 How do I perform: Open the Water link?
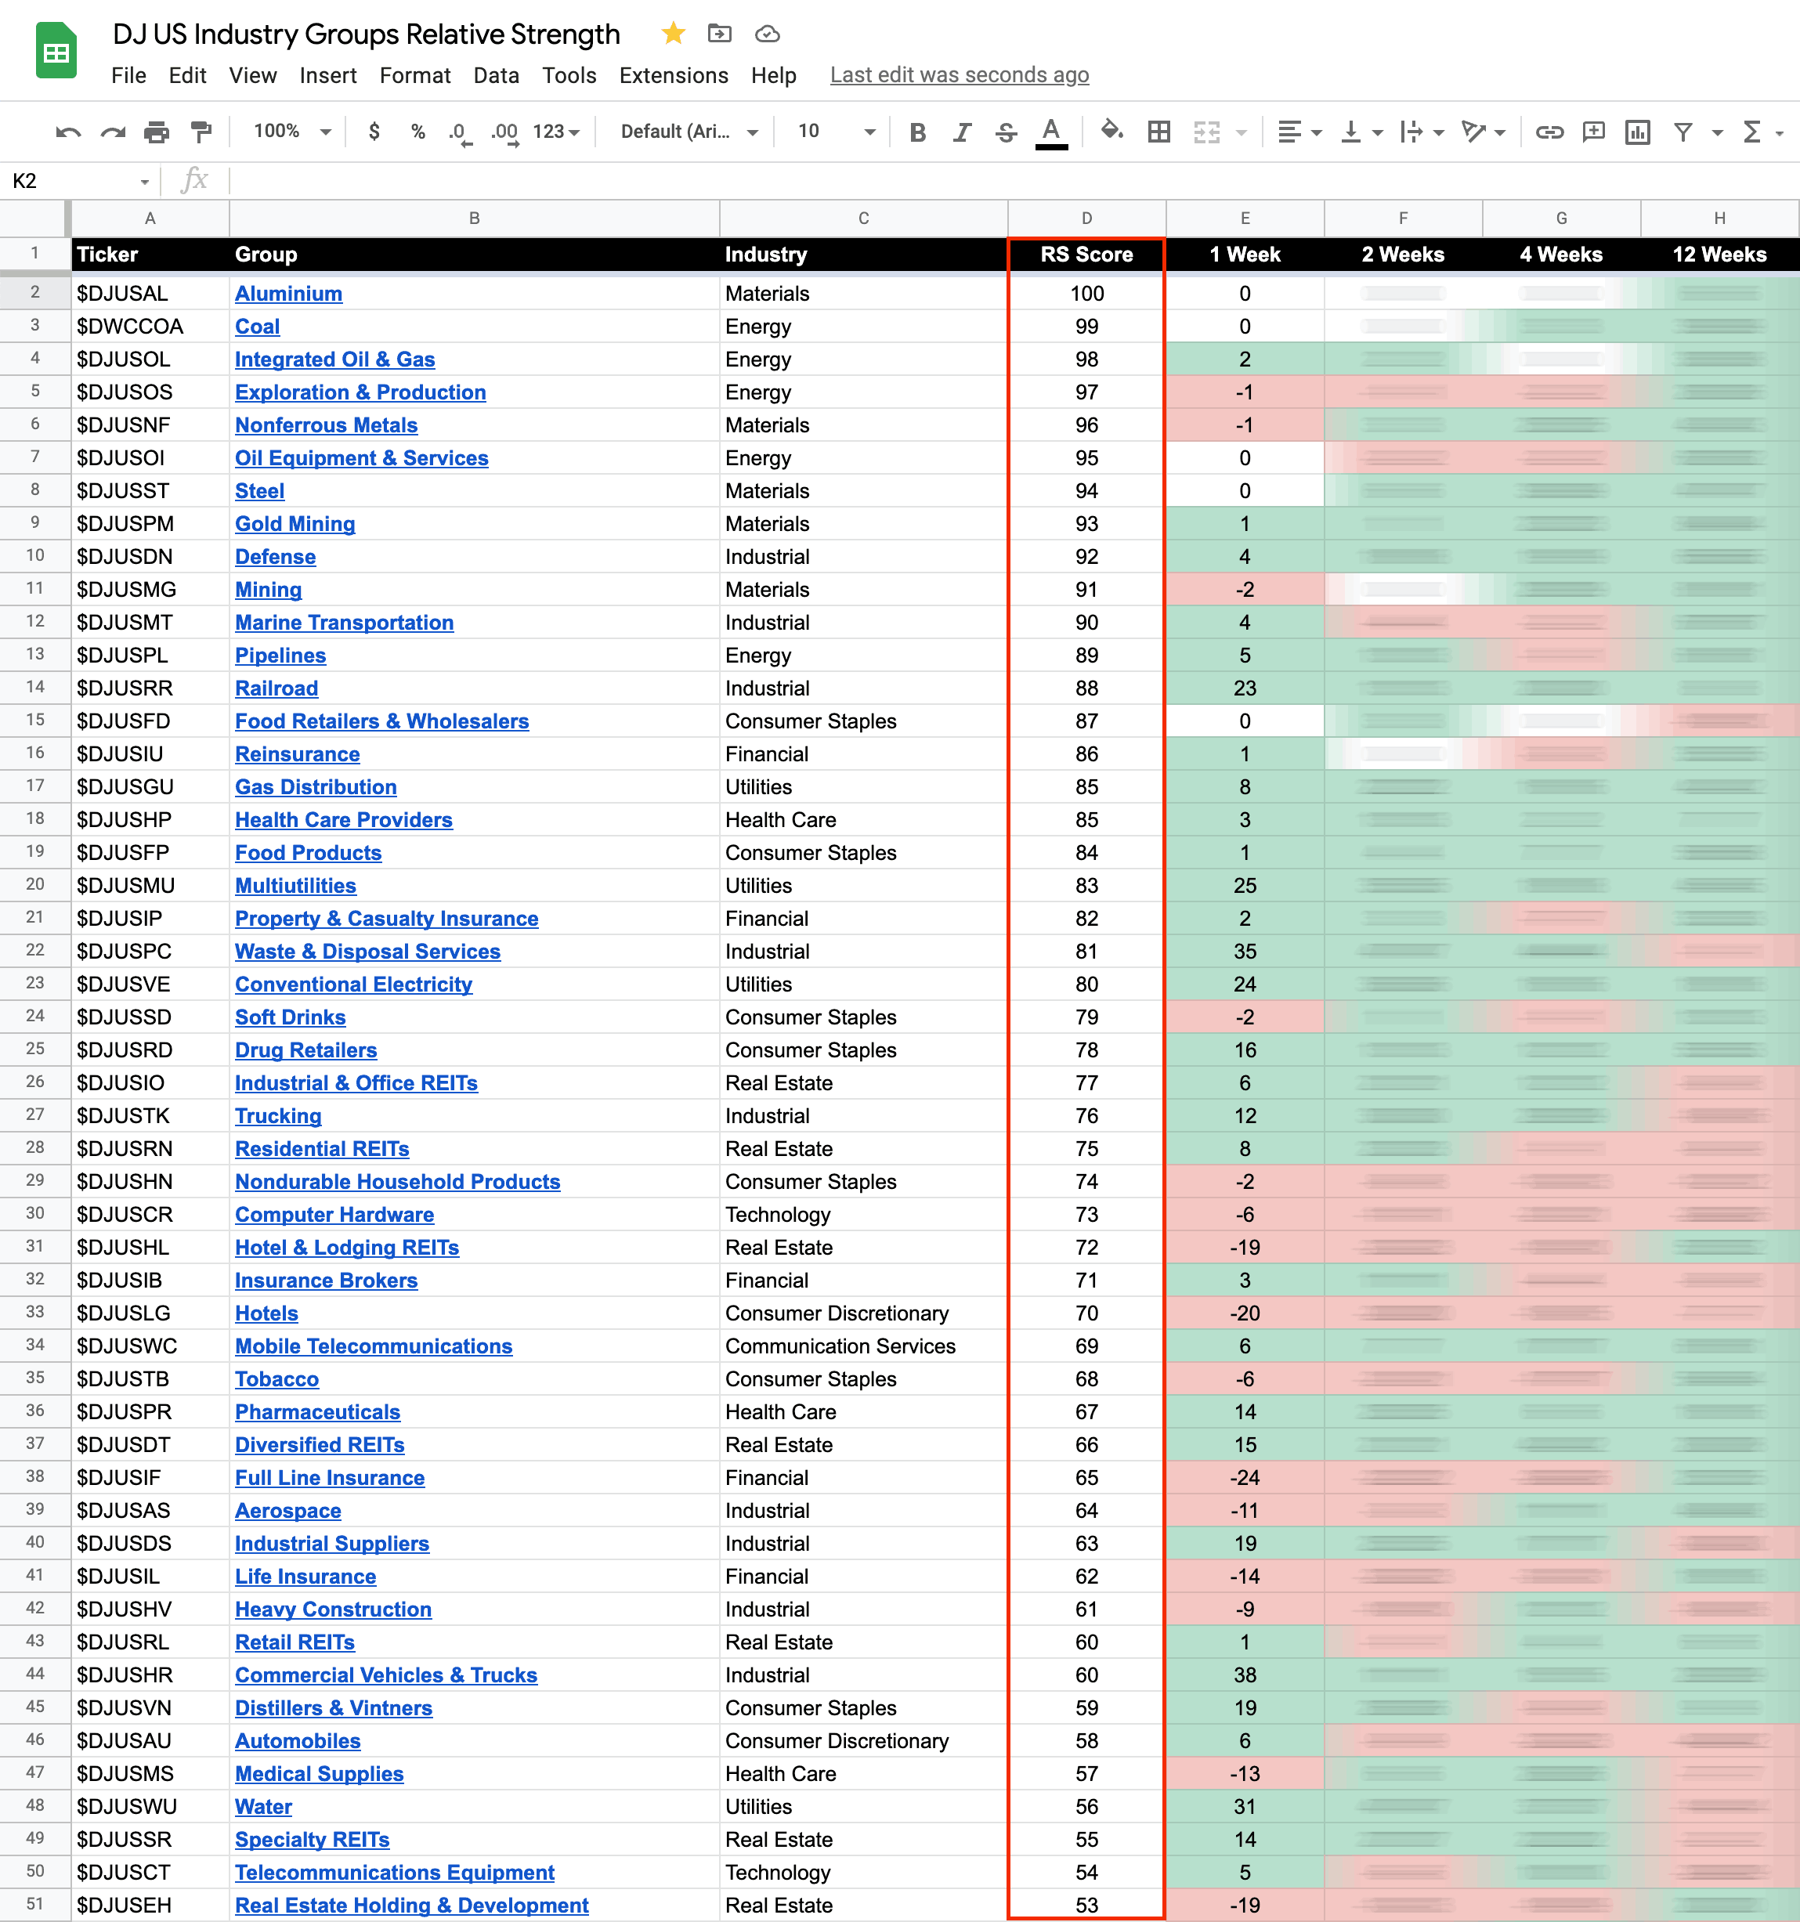click(263, 1807)
